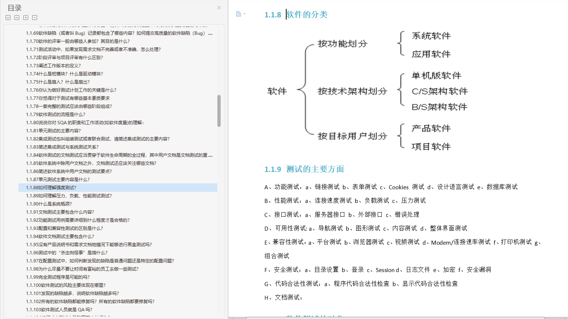568x319 pixels.
Task: Jump to 1.1.98为什么尽量不要让时间有富裕的员工 entry
Action: coord(82,269)
